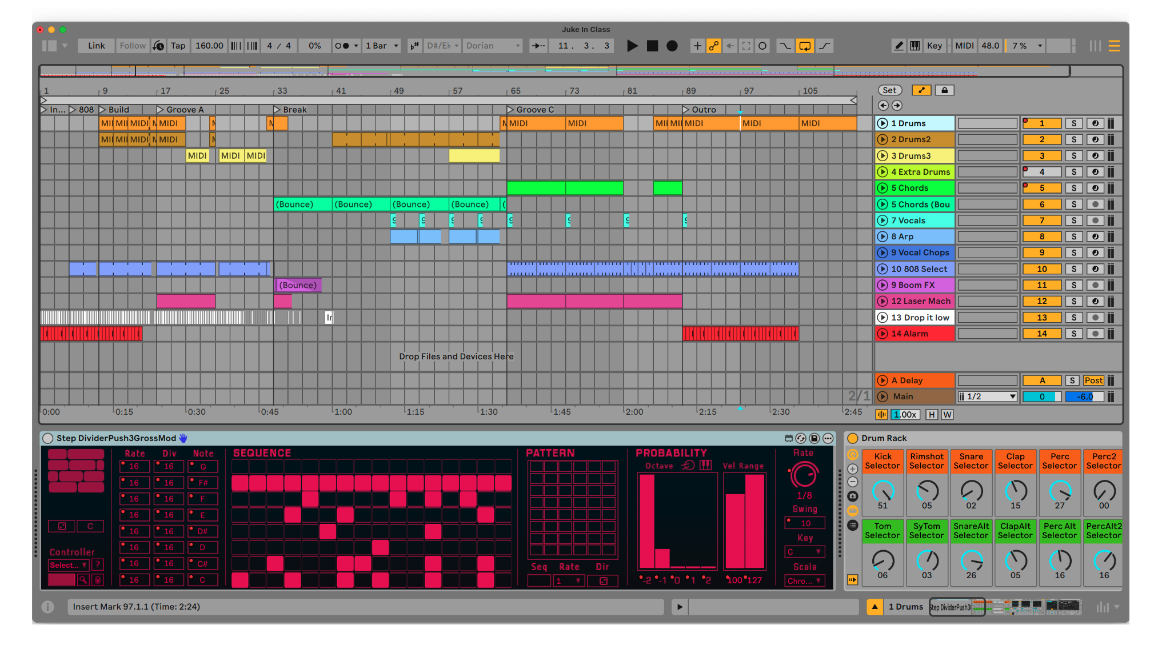
Task: Click the lock envelopes icon
Action: (944, 90)
